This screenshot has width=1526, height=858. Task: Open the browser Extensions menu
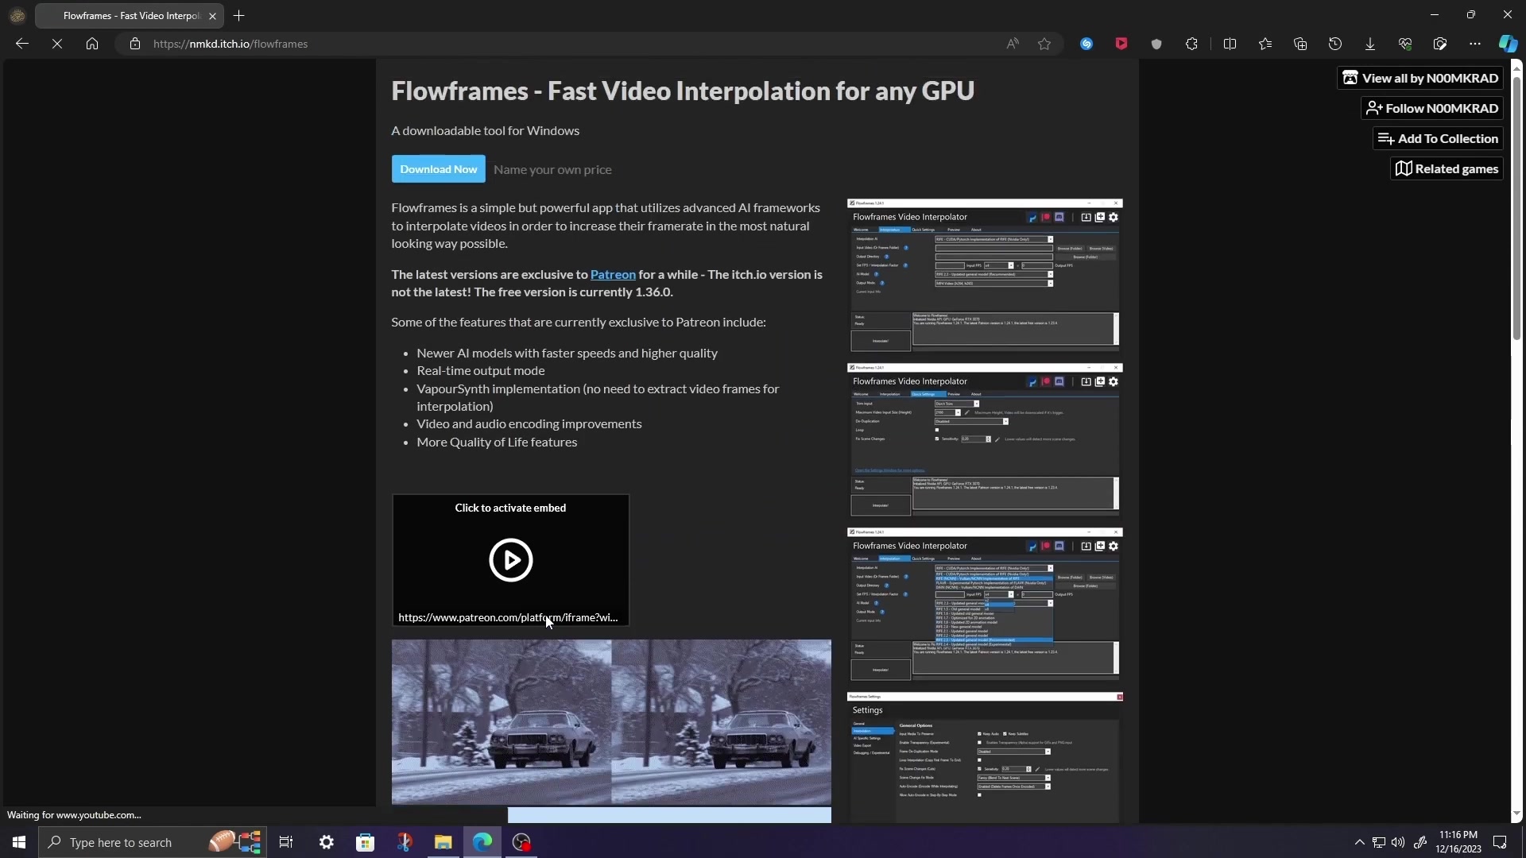(x=1191, y=44)
